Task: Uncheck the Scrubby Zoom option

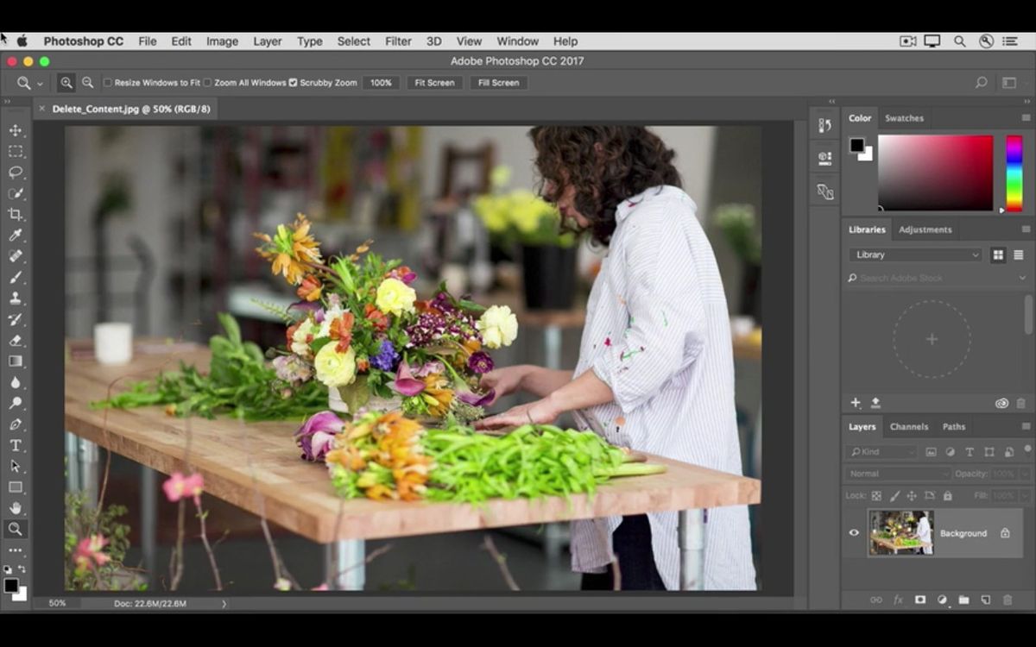Action: (x=294, y=82)
